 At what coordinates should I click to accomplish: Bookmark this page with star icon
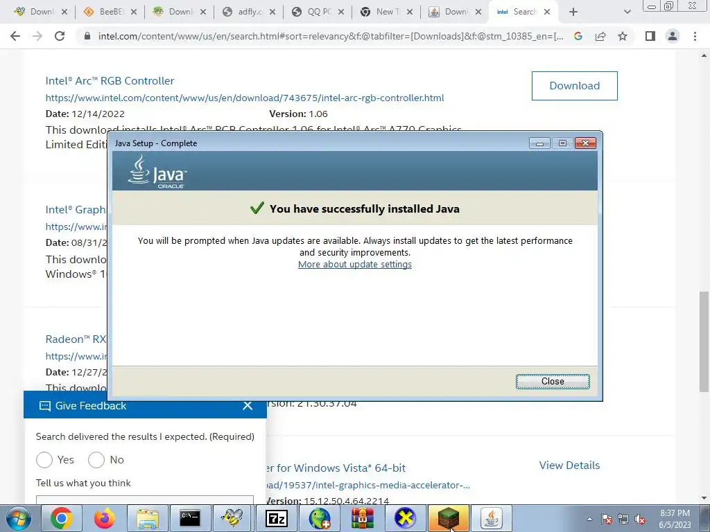tap(623, 36)
